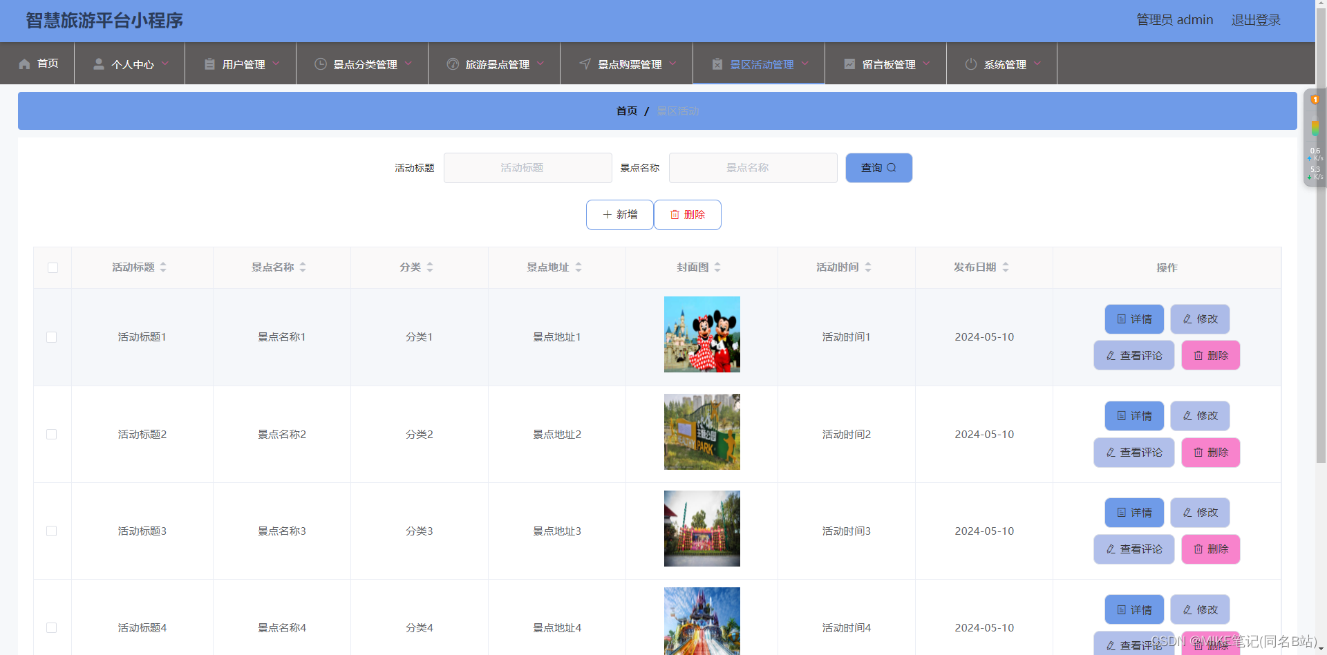Click the 查询 search button
The image size is (1327, 655).
879,168
